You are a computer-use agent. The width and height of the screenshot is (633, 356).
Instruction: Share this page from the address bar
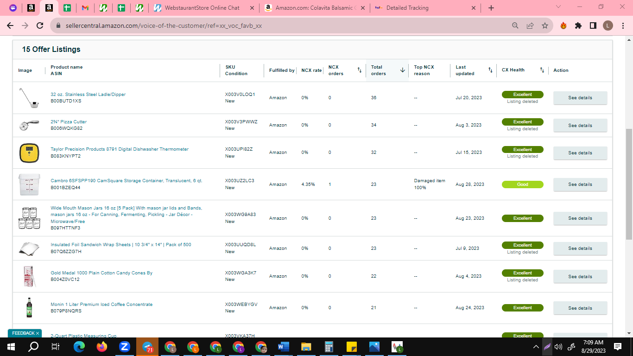(530, 26)
